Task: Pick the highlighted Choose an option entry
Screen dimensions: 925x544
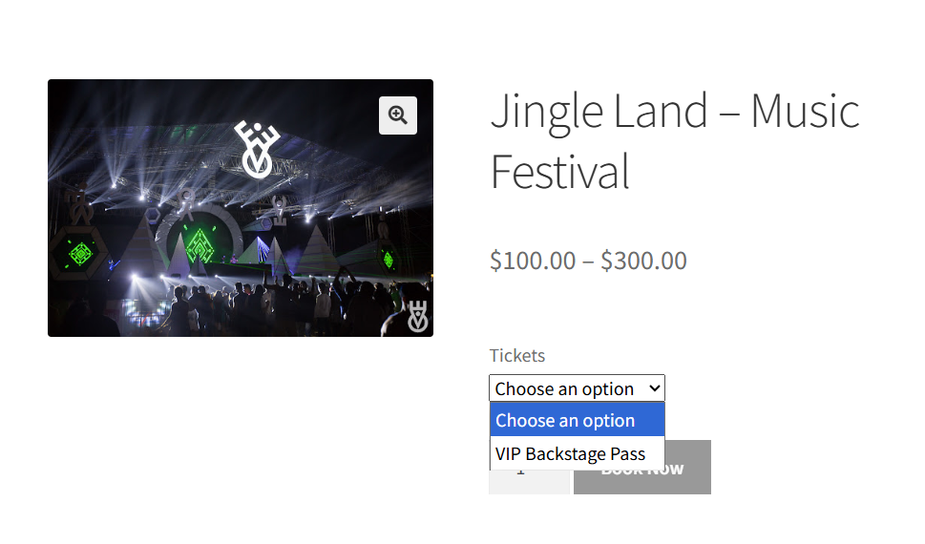Action: click(x=565, y=421)
